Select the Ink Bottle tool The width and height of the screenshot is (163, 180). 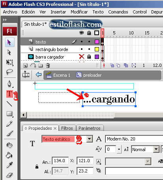click(9, 145)
